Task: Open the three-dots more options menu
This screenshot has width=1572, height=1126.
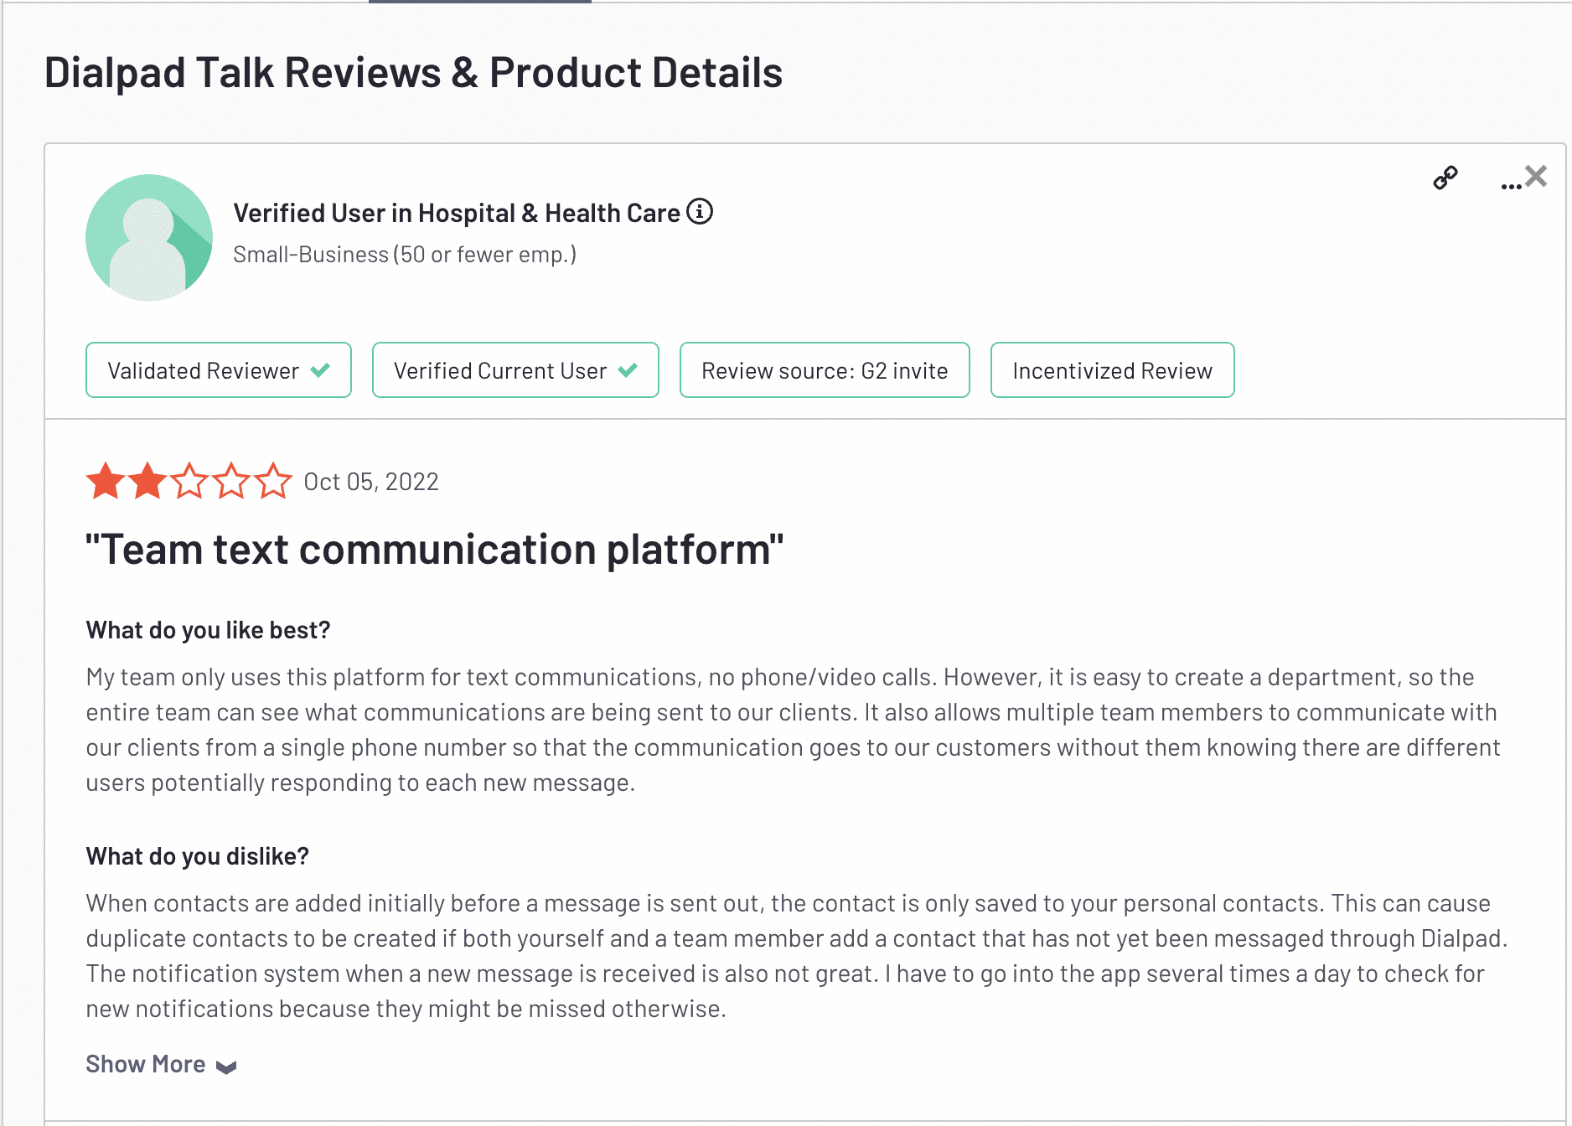Action: tap(1511, 186)
